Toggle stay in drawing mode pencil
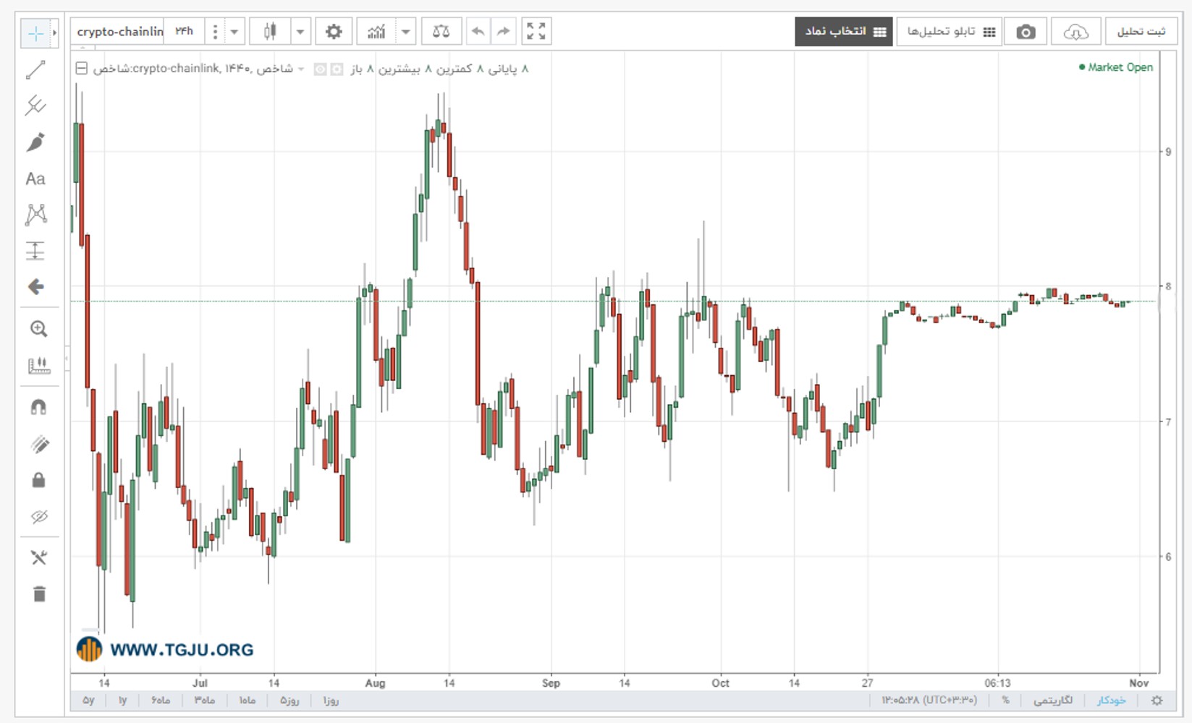Viewport: 1192px width, 723px height. (x=39, y=444)
